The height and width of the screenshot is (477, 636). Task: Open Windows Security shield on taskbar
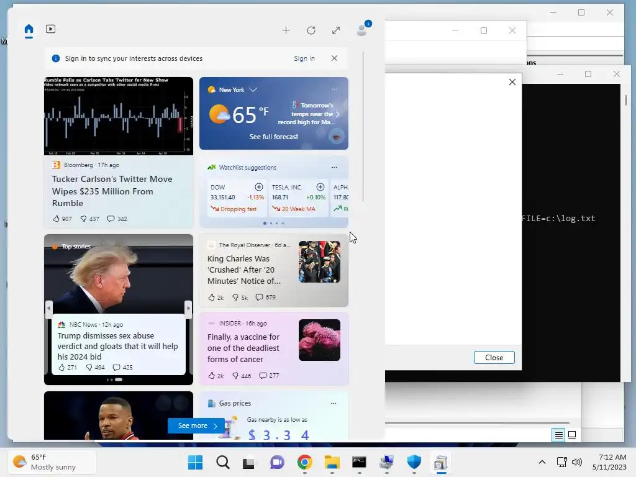click(414, 462)
